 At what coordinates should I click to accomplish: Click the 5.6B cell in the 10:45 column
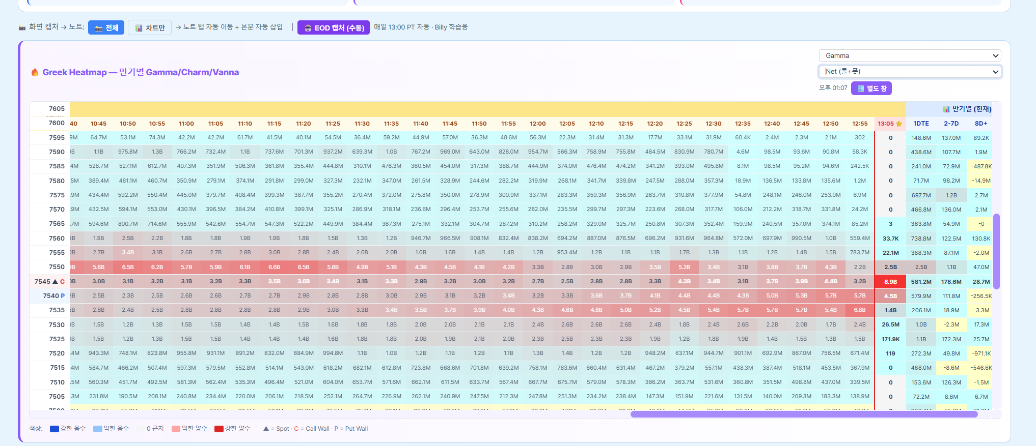coord(98,267)
